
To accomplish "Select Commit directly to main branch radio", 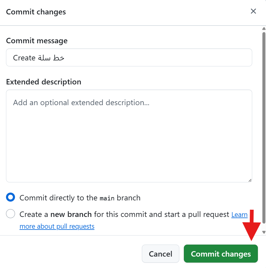I will [x=10, y=197].
